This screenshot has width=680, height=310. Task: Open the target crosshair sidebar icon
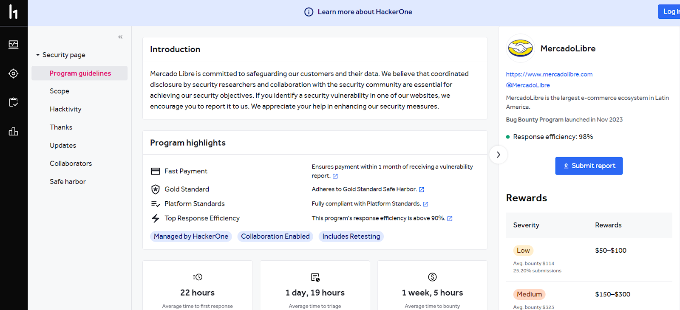tap(14, 73)
